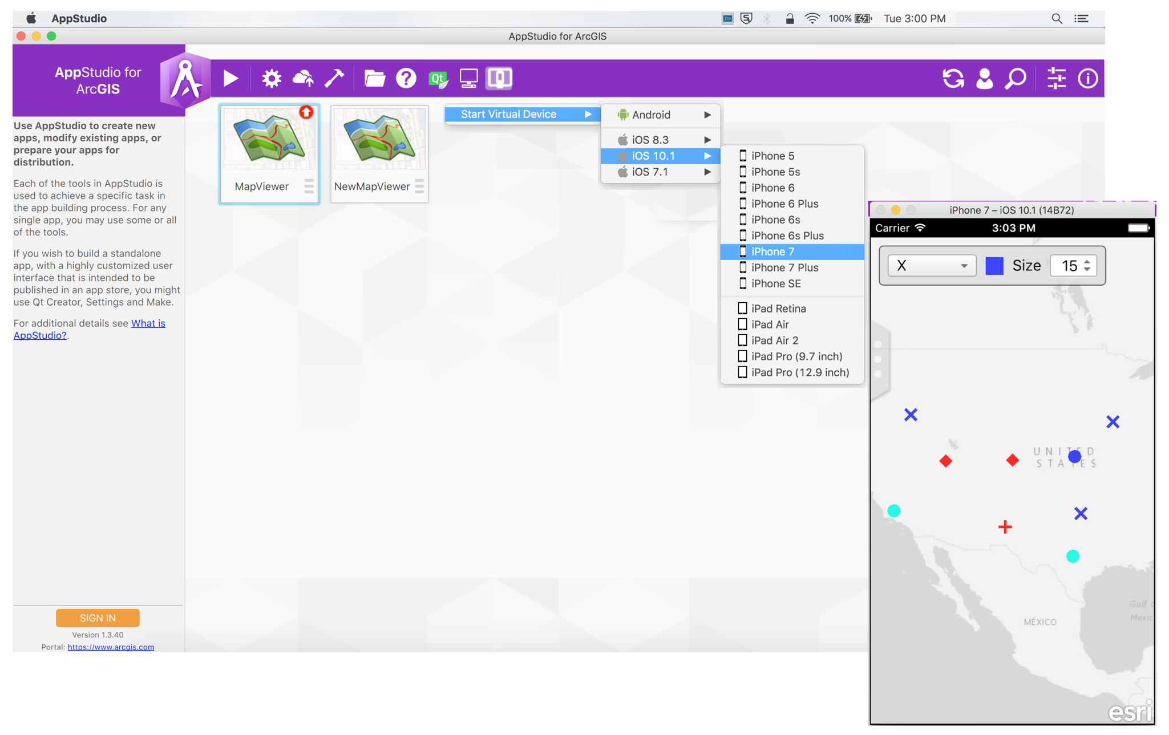1169x735 pixels.
Task: Open the X marker style dropdown
Action: pos(931,266)
